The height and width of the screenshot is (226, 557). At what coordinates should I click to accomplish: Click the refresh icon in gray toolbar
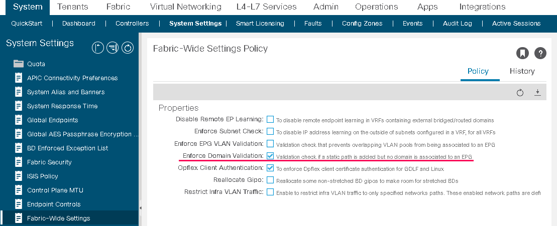pos(520,93)
